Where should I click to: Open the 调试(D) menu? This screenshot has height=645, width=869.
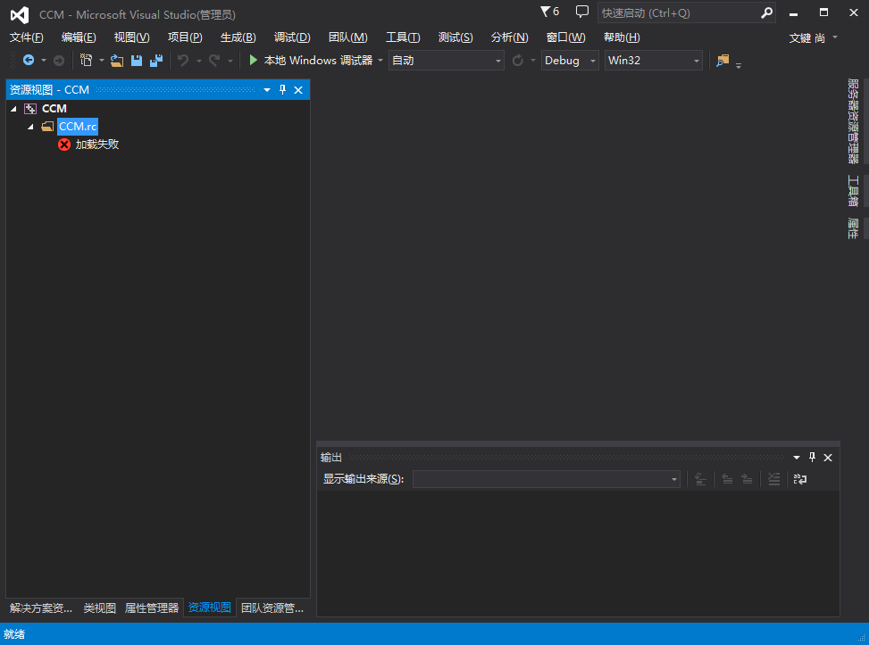pos(292,37)
